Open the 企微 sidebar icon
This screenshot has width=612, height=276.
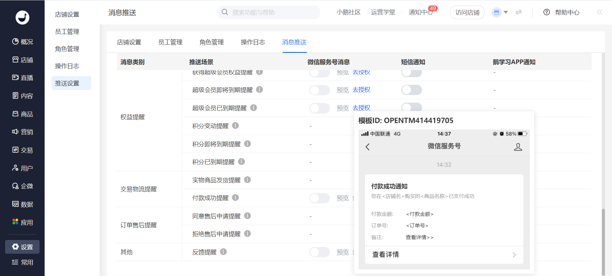tap(15, 186)
